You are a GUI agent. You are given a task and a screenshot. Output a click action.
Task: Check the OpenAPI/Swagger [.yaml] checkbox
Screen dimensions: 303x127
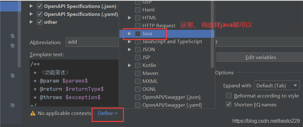[x=138, y=105]
